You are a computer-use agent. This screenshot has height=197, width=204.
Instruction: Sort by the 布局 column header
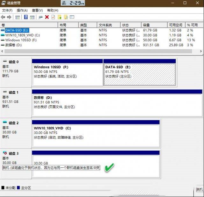(x=68, y=25)
